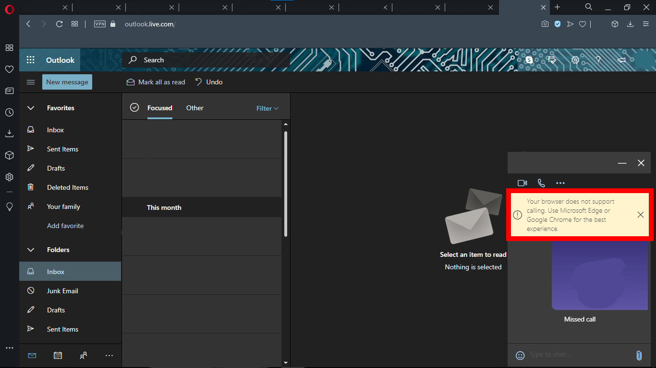The height and width of the screenshot is (368, 656).
Task: Open Bookmarks heart in Opera sidebar
Action: [9, 69]
